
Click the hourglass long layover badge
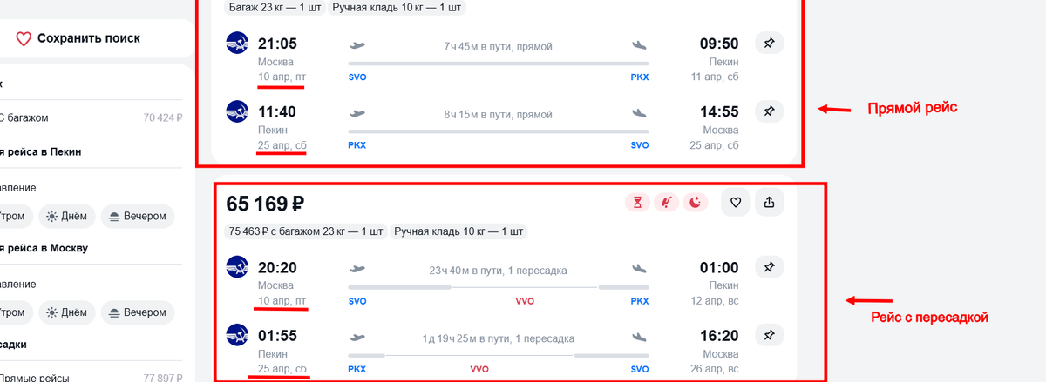click(637, 203)
